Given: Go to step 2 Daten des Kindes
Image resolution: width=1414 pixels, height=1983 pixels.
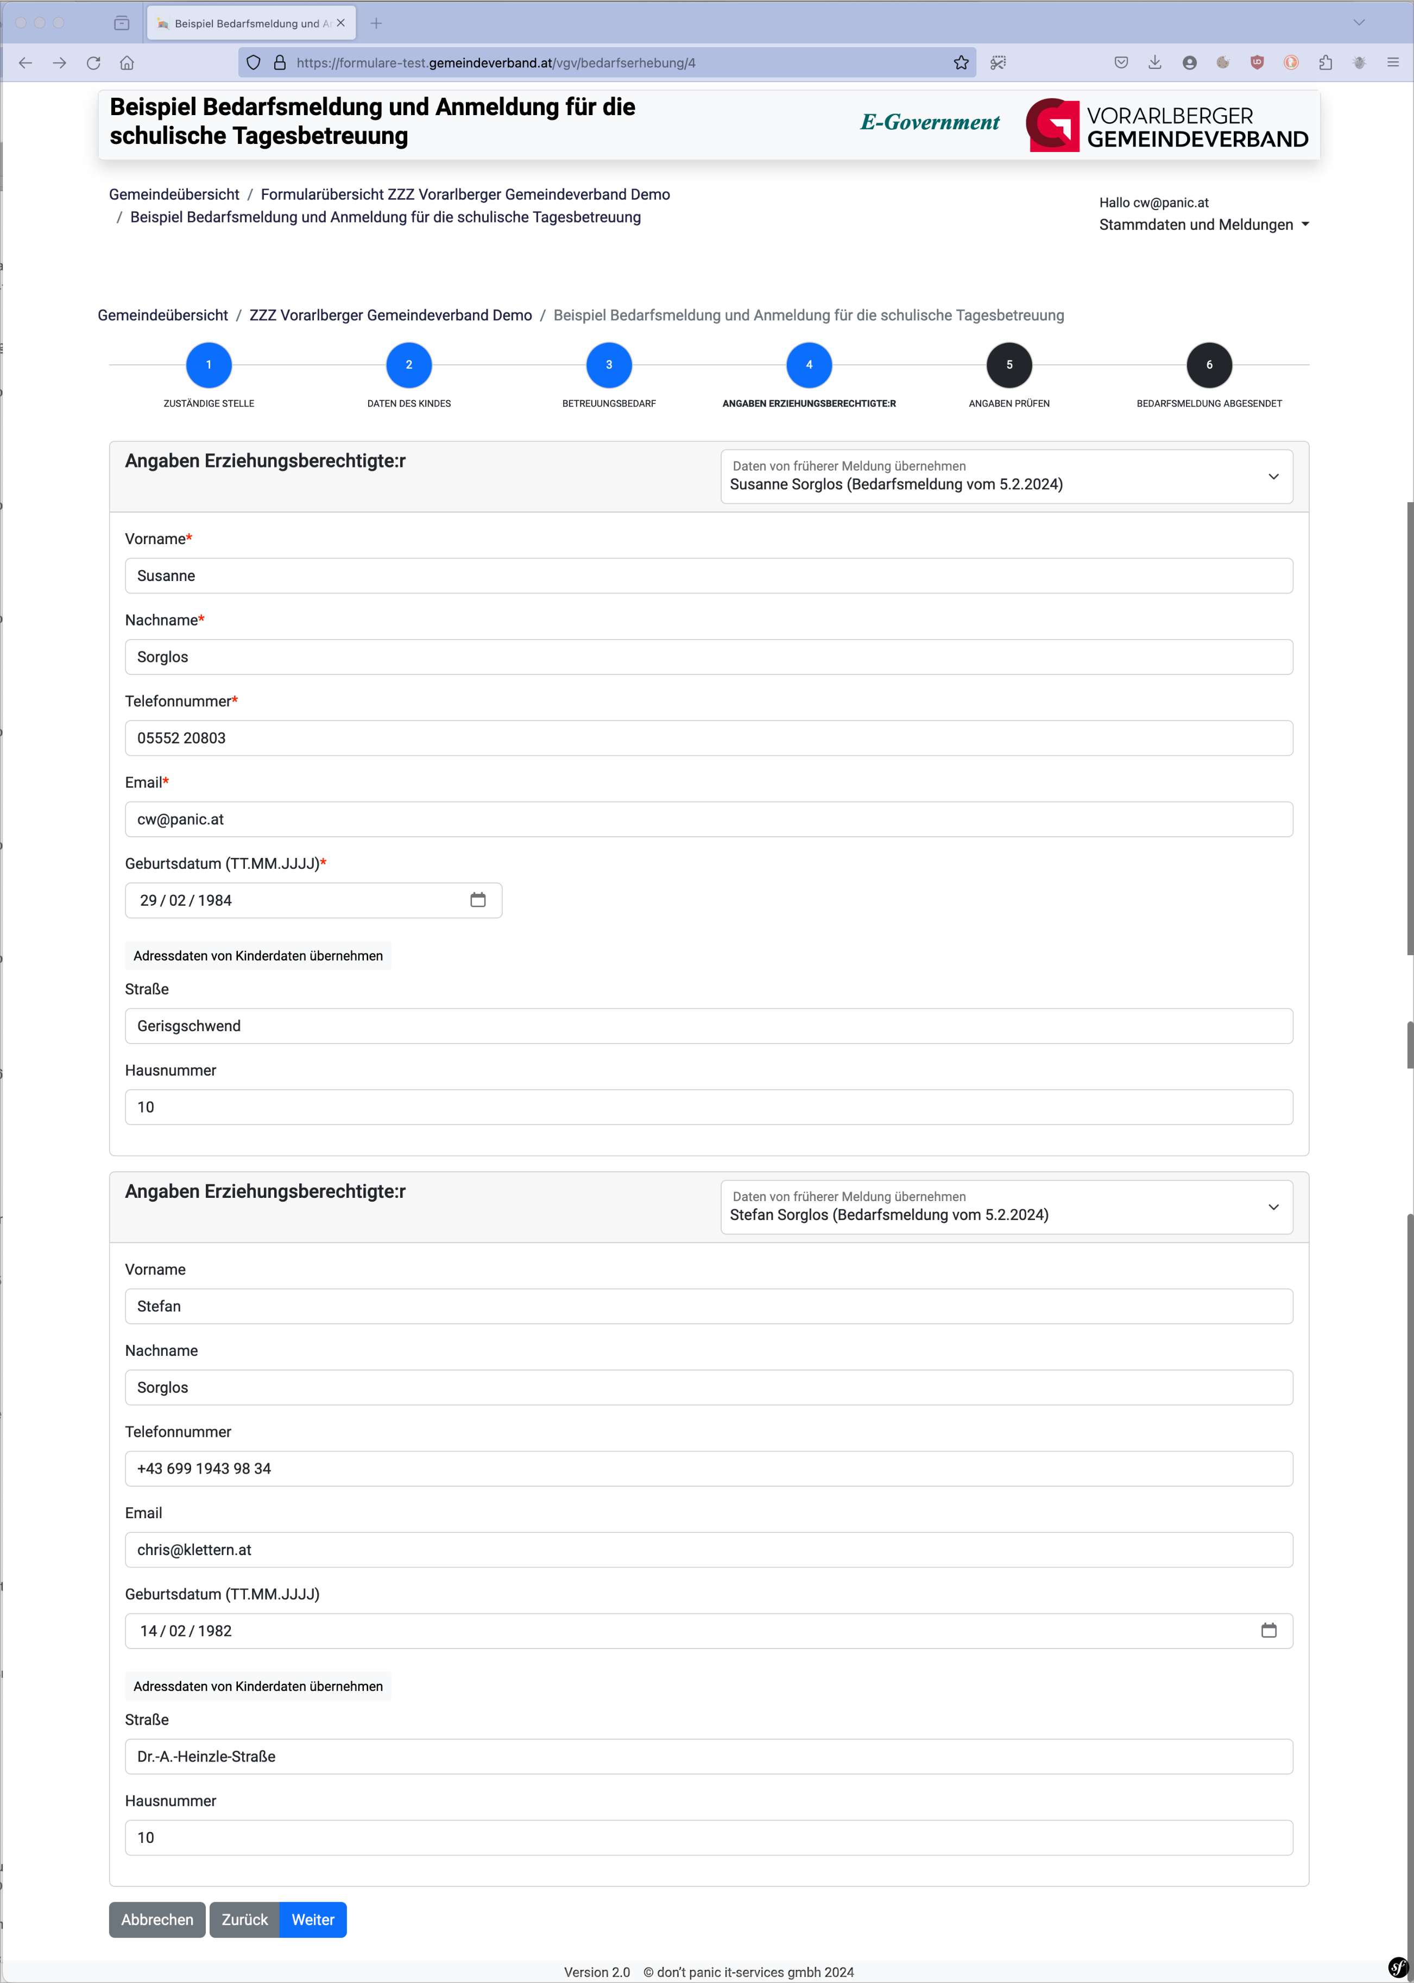Looking at the screenshot, I should (x=409, y=365).
